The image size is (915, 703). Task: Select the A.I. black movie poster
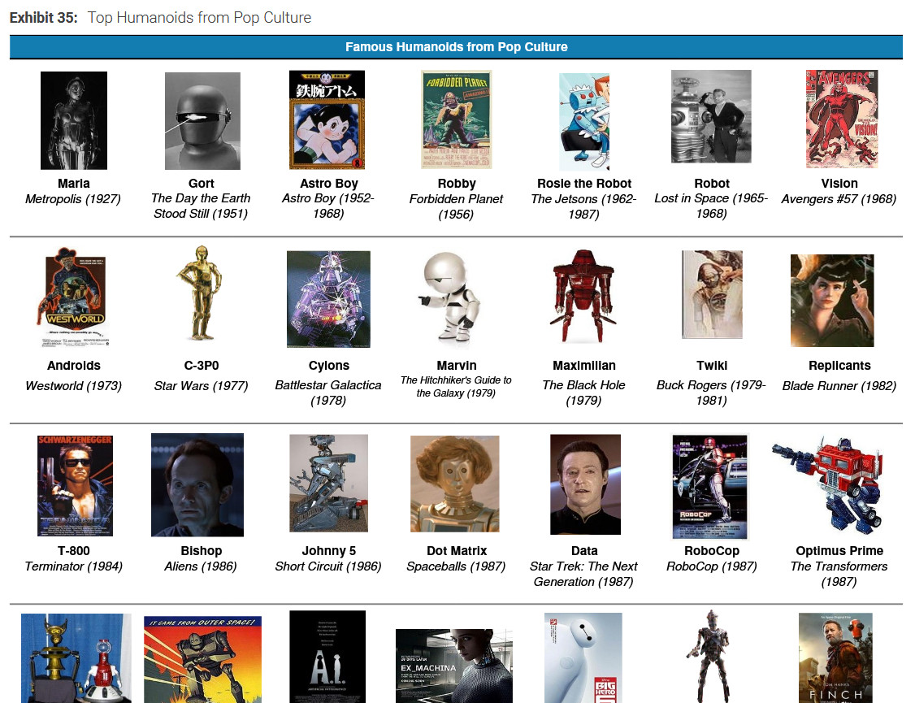pyautogui.click(x=327, y=657)
